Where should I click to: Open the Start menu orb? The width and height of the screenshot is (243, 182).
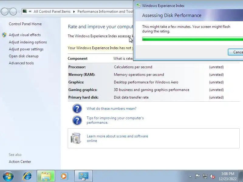coord(8,176)
